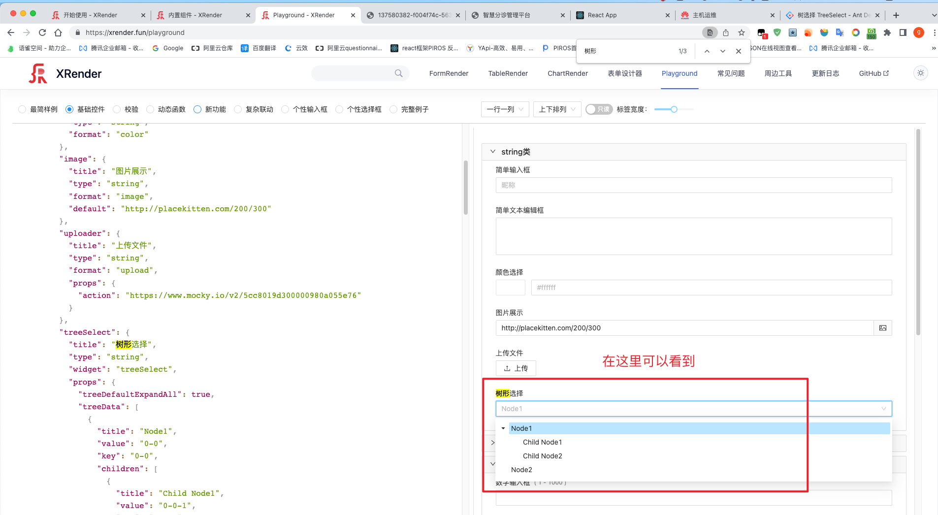Click the image preview icon beside 图片展示 field

pos(883,328)
